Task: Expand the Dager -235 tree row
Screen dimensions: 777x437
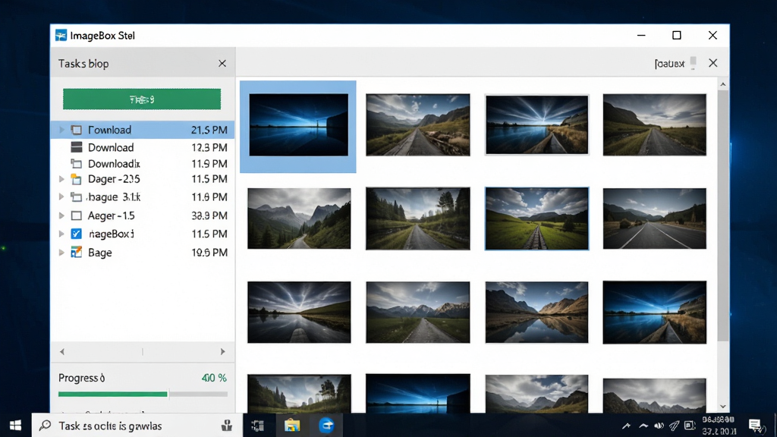Action: coord(61,179)
